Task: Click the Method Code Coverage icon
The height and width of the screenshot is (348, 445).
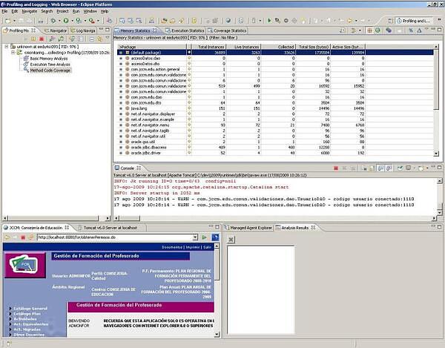Action: [25, 70]
